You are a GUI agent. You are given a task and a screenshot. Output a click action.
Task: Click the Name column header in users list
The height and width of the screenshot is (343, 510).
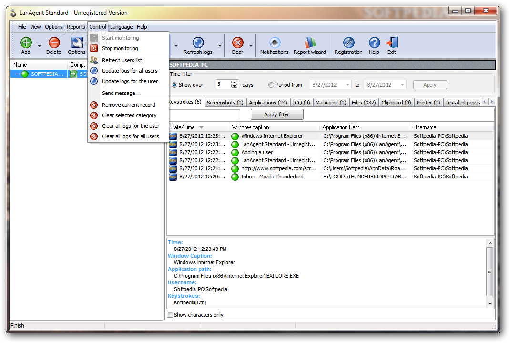[39, 65]
